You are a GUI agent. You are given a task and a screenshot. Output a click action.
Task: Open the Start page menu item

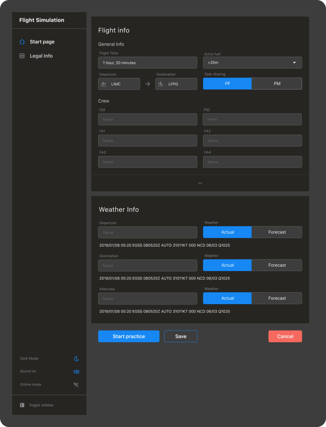tap(42, 42)
